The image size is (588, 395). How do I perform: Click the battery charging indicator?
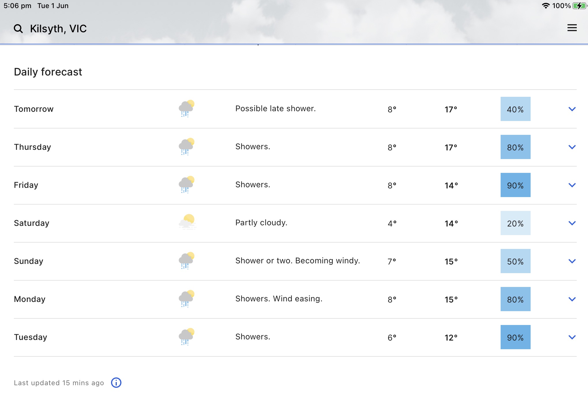(579, 6)
